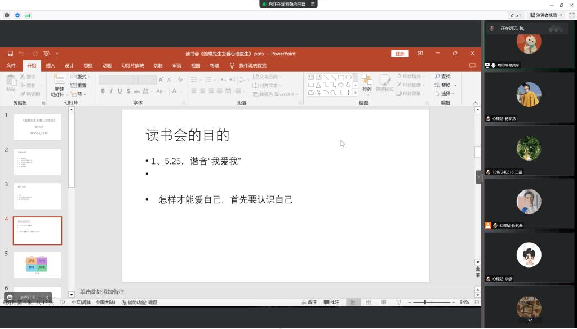Click the 登录 sign-in button

(400, 53)
